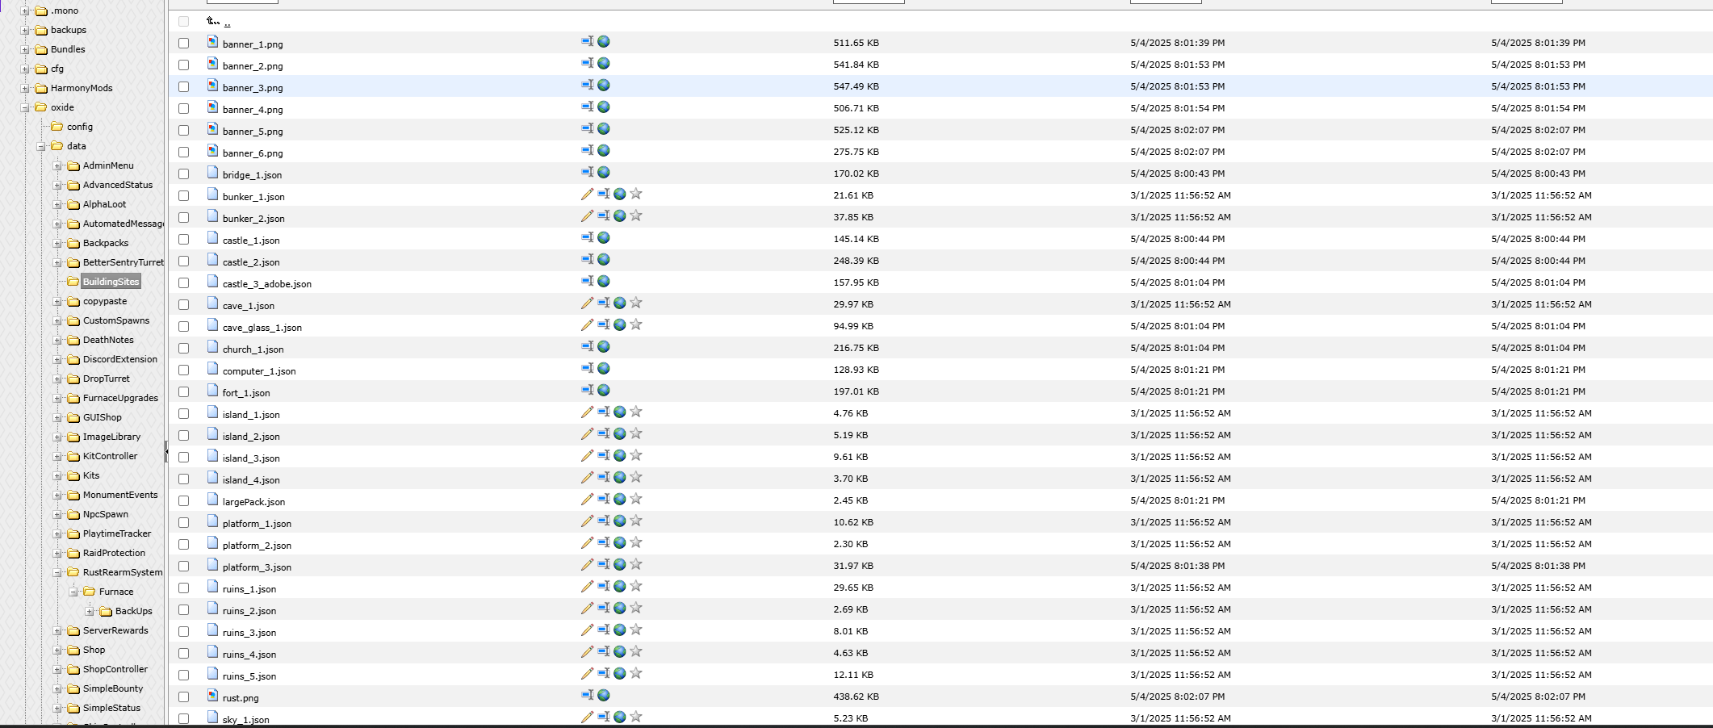Click the pencil edit icon for sky_1.json

(587, 717)
